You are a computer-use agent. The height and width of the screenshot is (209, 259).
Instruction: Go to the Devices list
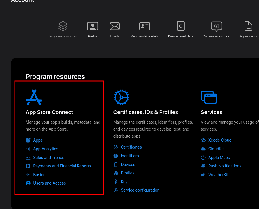[128, 165]
